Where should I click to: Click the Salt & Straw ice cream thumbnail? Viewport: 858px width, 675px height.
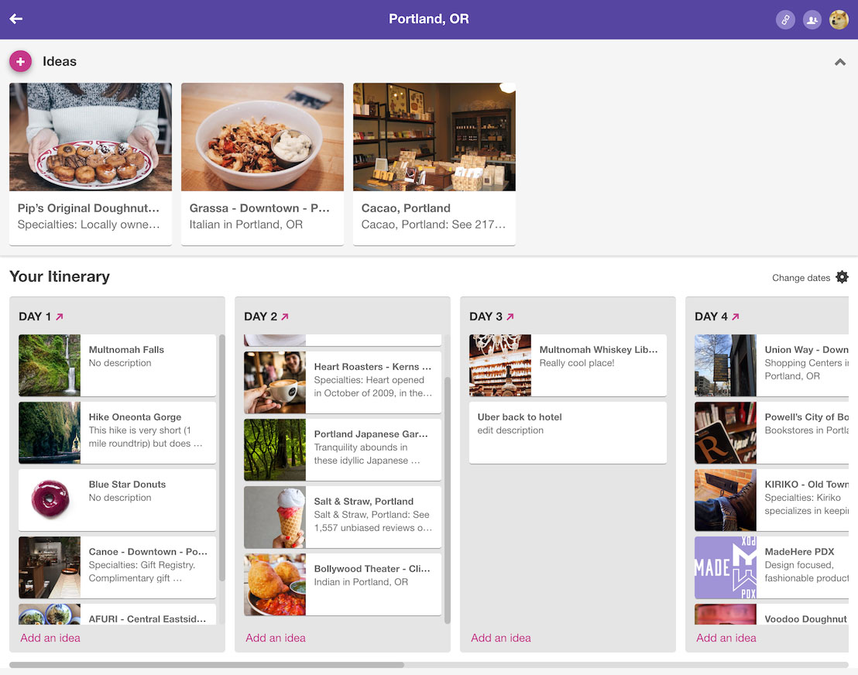[x=275, y=517]
